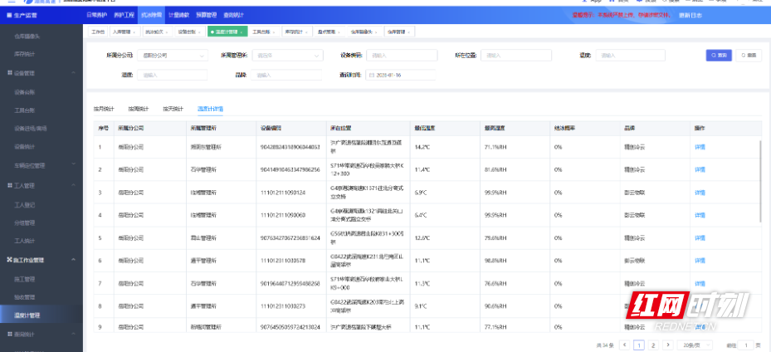Click the 详情 link in row 1
The width and height of the screenshot is (771, 352).
coord(699,147)
